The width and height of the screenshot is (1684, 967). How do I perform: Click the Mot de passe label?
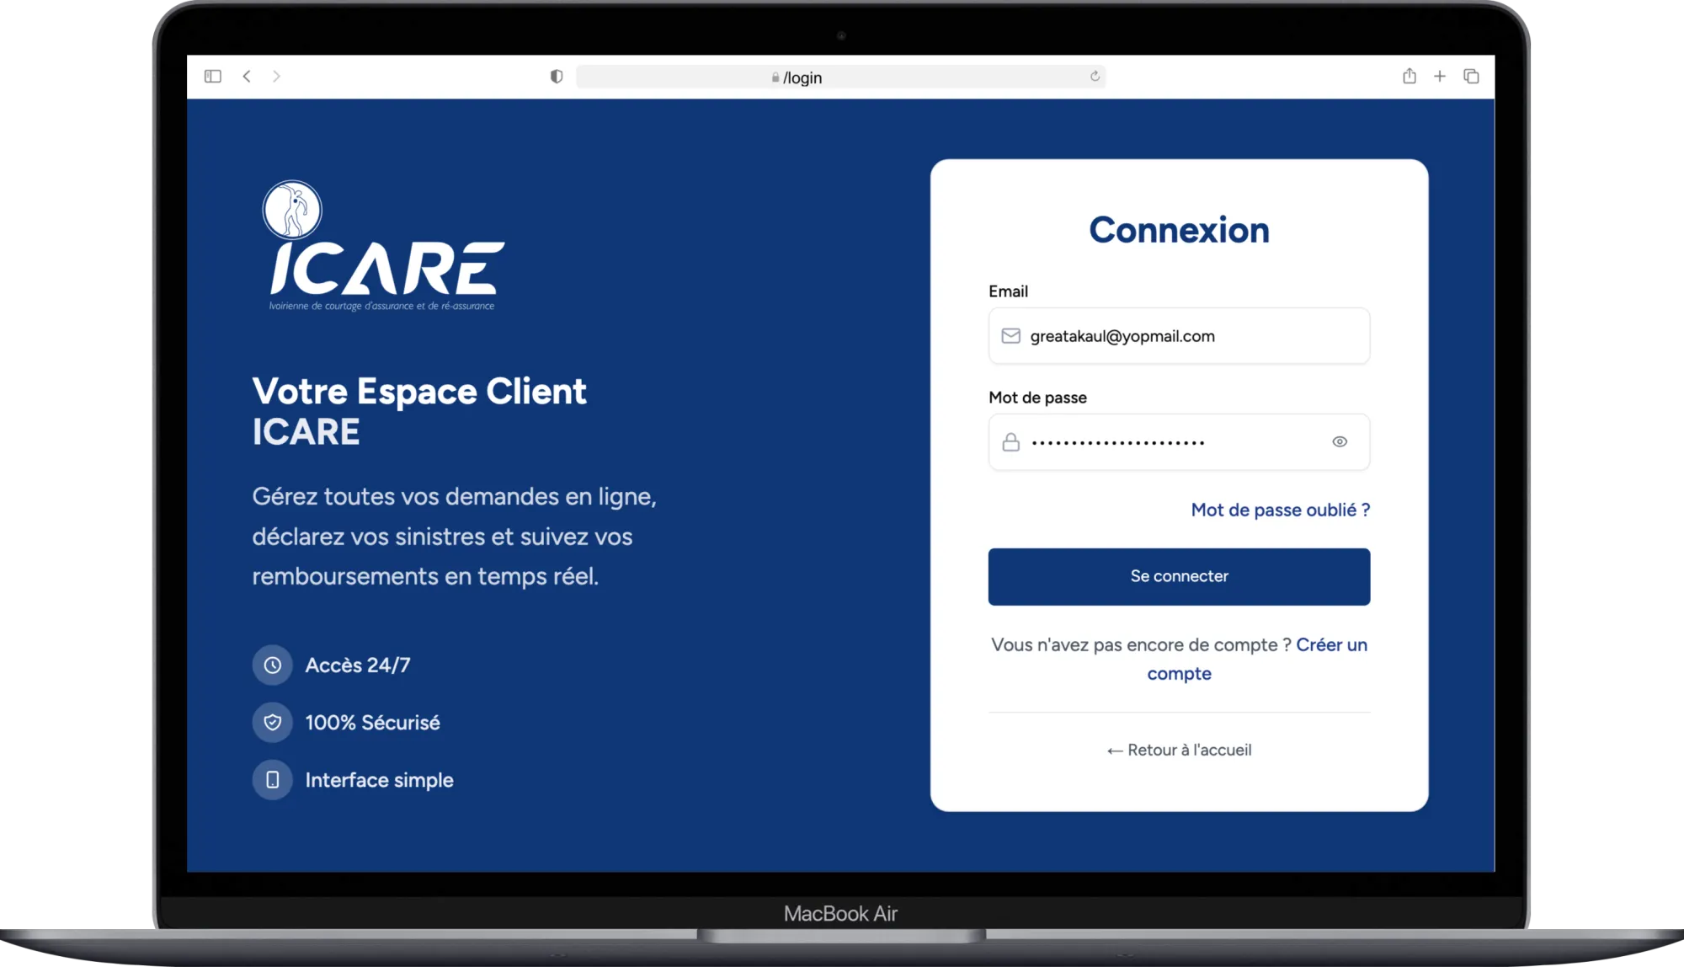click(x=1037, y=398)
